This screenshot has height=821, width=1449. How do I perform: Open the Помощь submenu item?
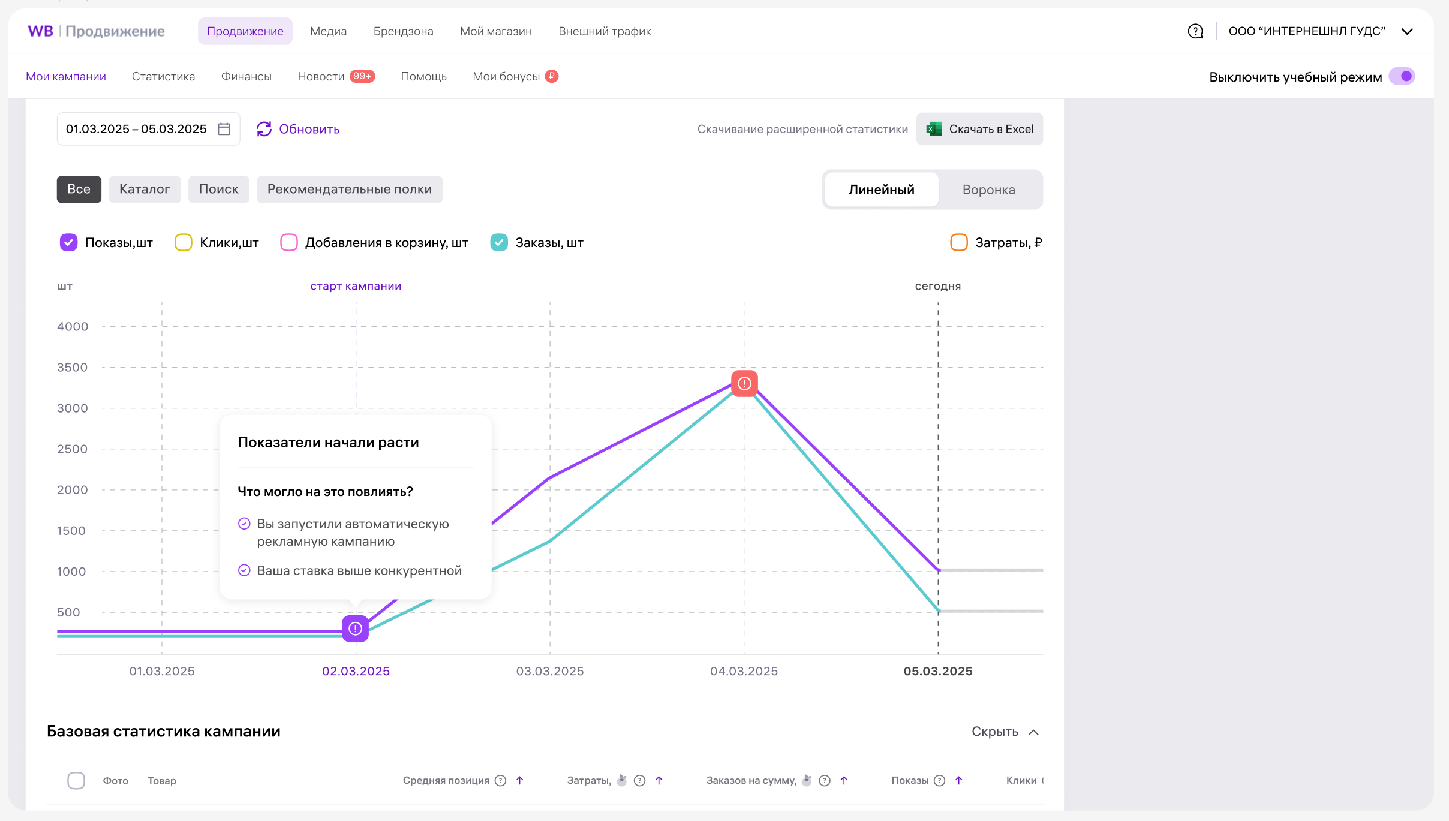tap(424, 76)
